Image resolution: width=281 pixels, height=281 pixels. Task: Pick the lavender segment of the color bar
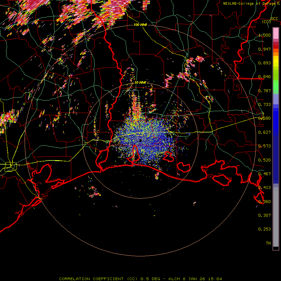click(276, 100)
